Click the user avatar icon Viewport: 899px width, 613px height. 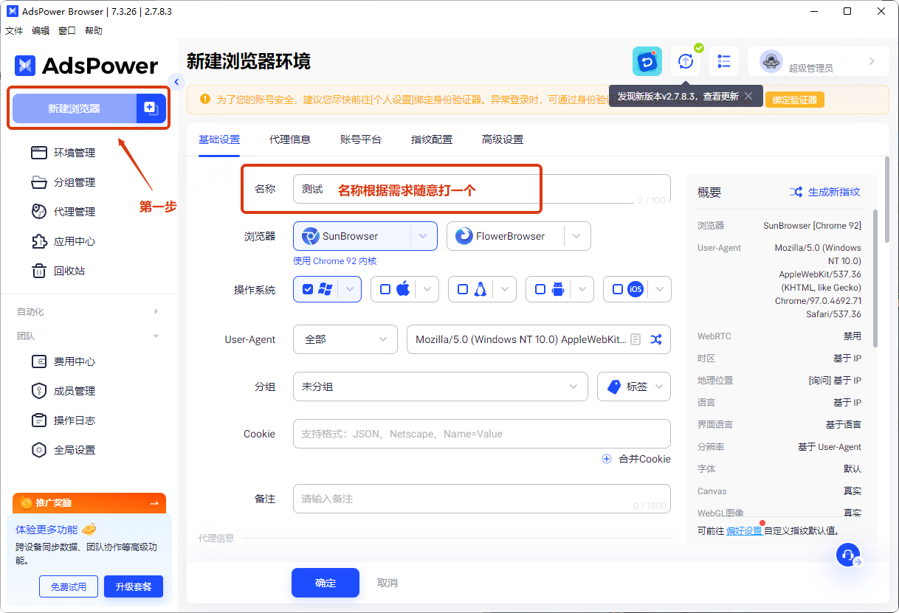[x=771, y=61]
